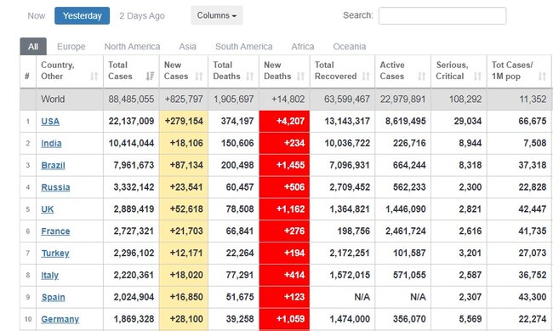The height and width of the screenshot is (331, 553).
Task: Select Brazil new cases +87,134
Action: 186,165
